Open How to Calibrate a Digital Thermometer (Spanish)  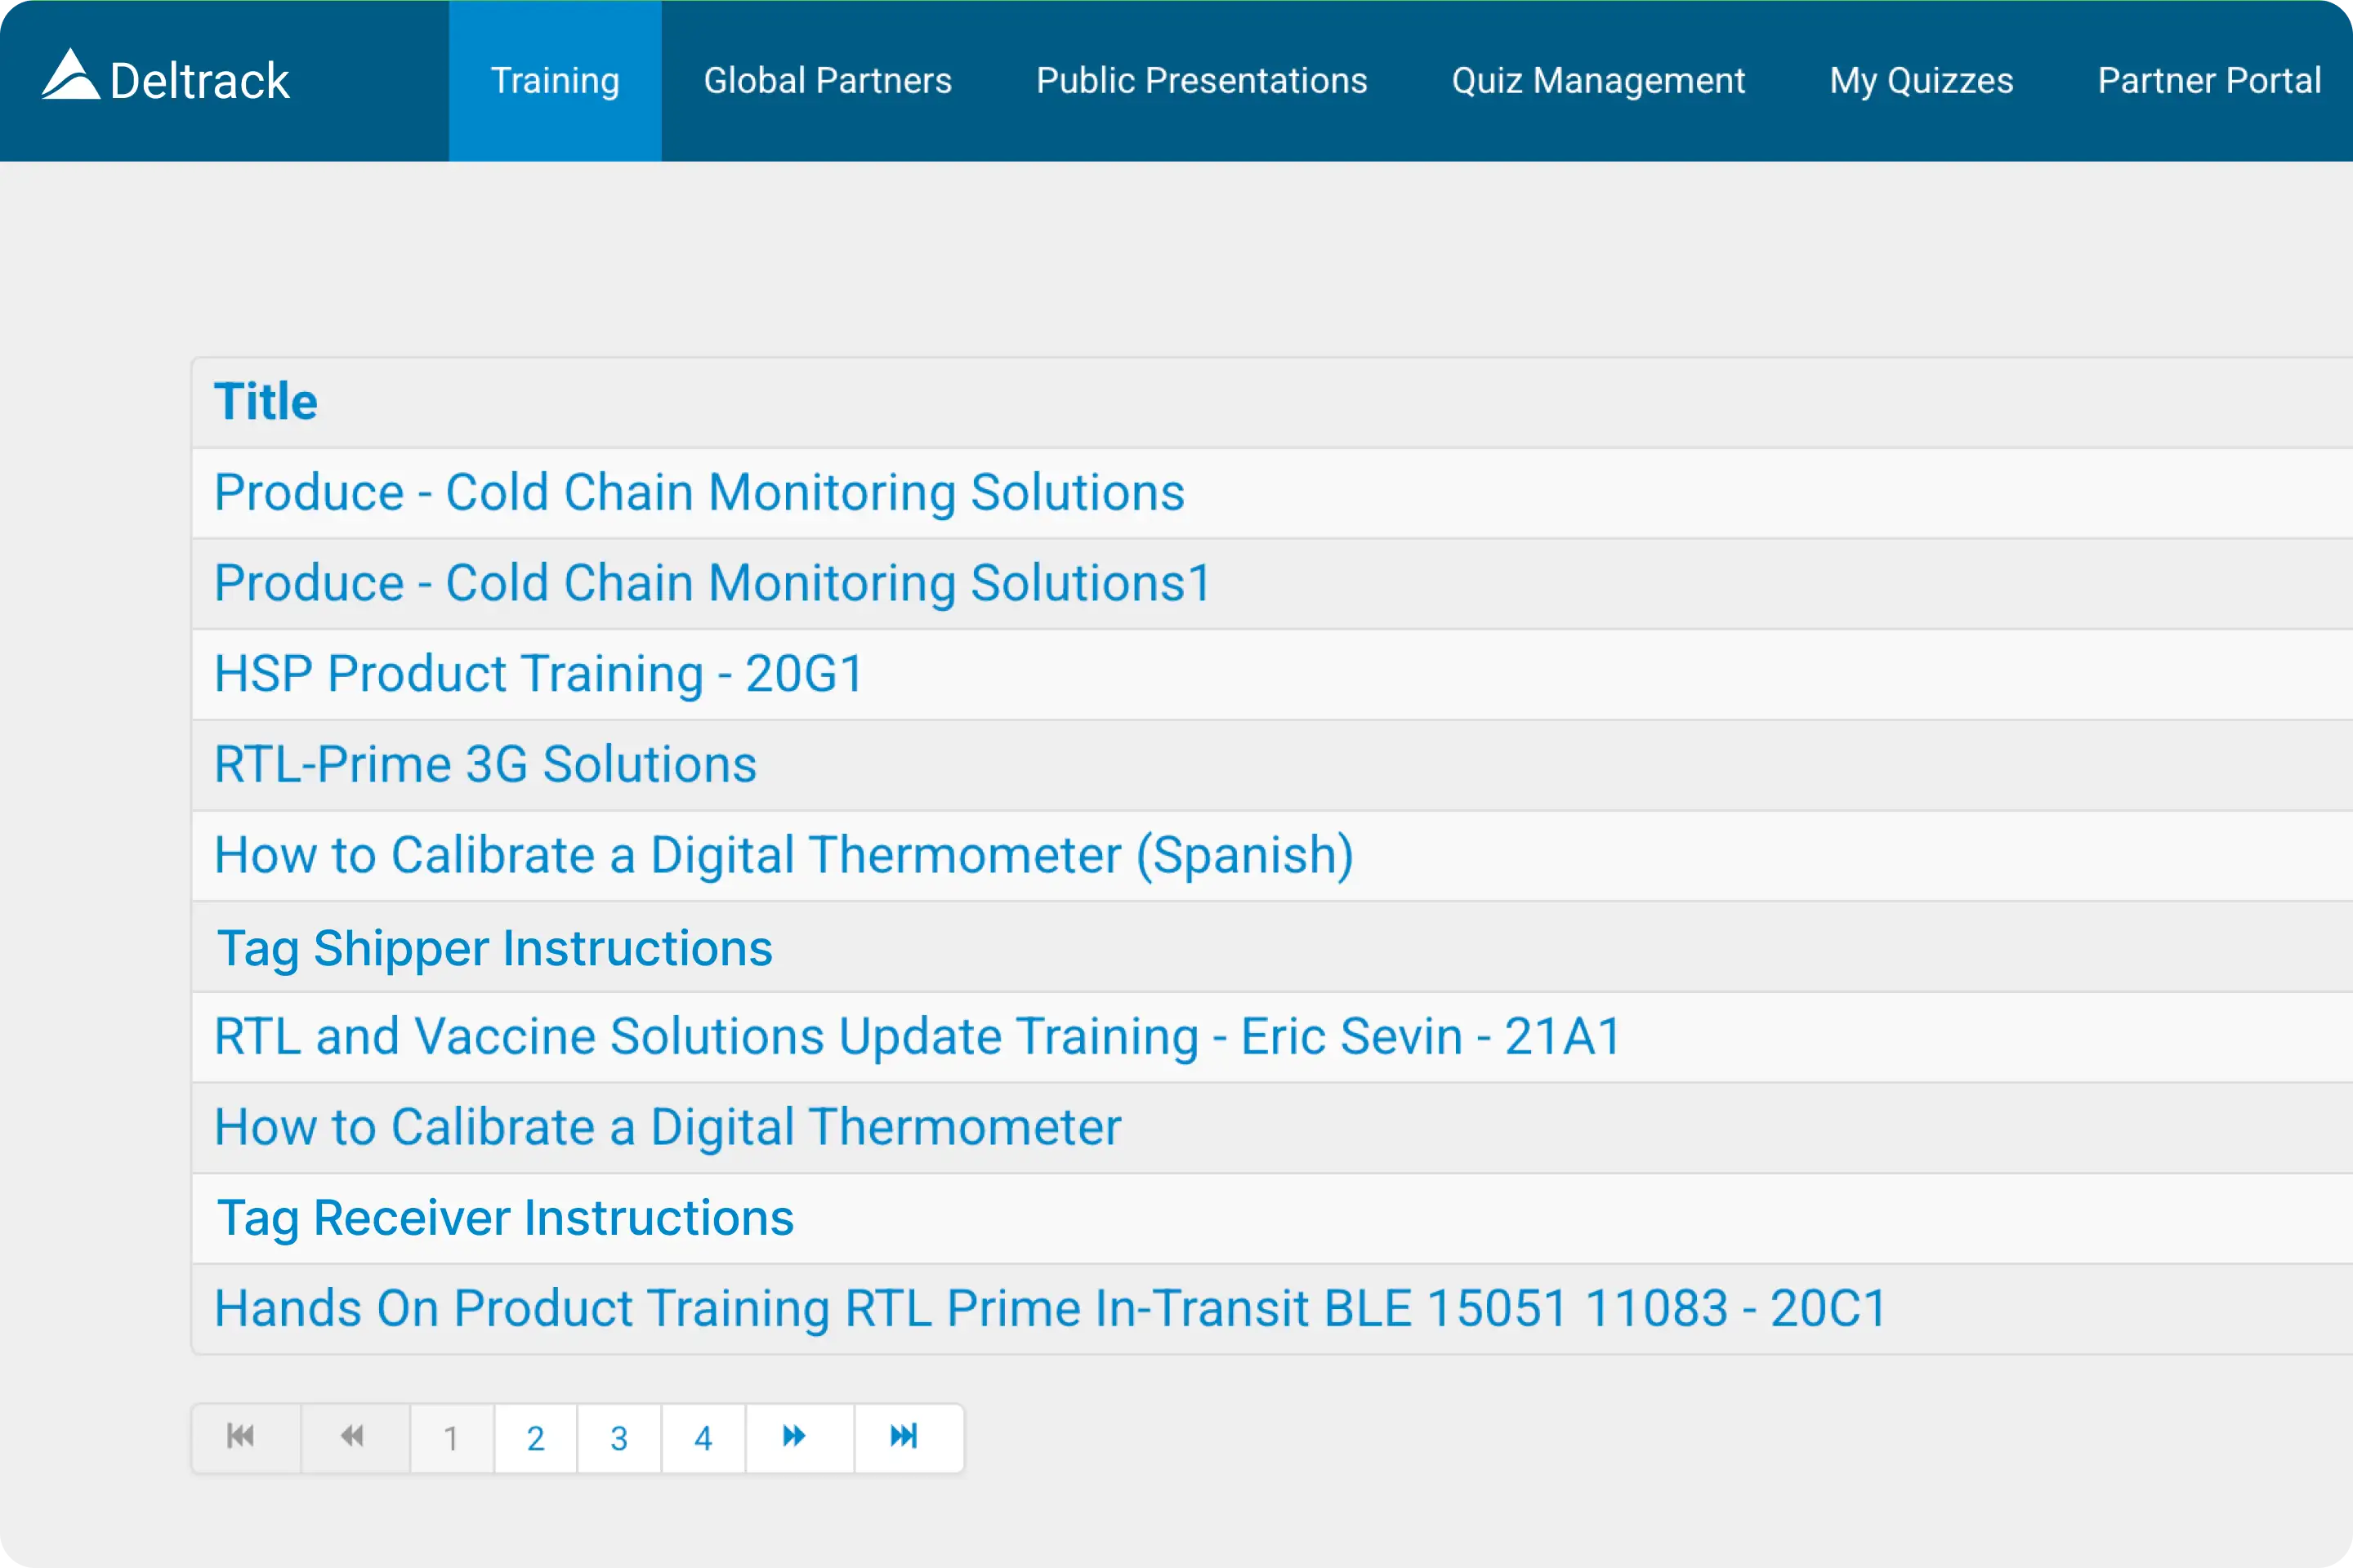[x=784, y=856]
